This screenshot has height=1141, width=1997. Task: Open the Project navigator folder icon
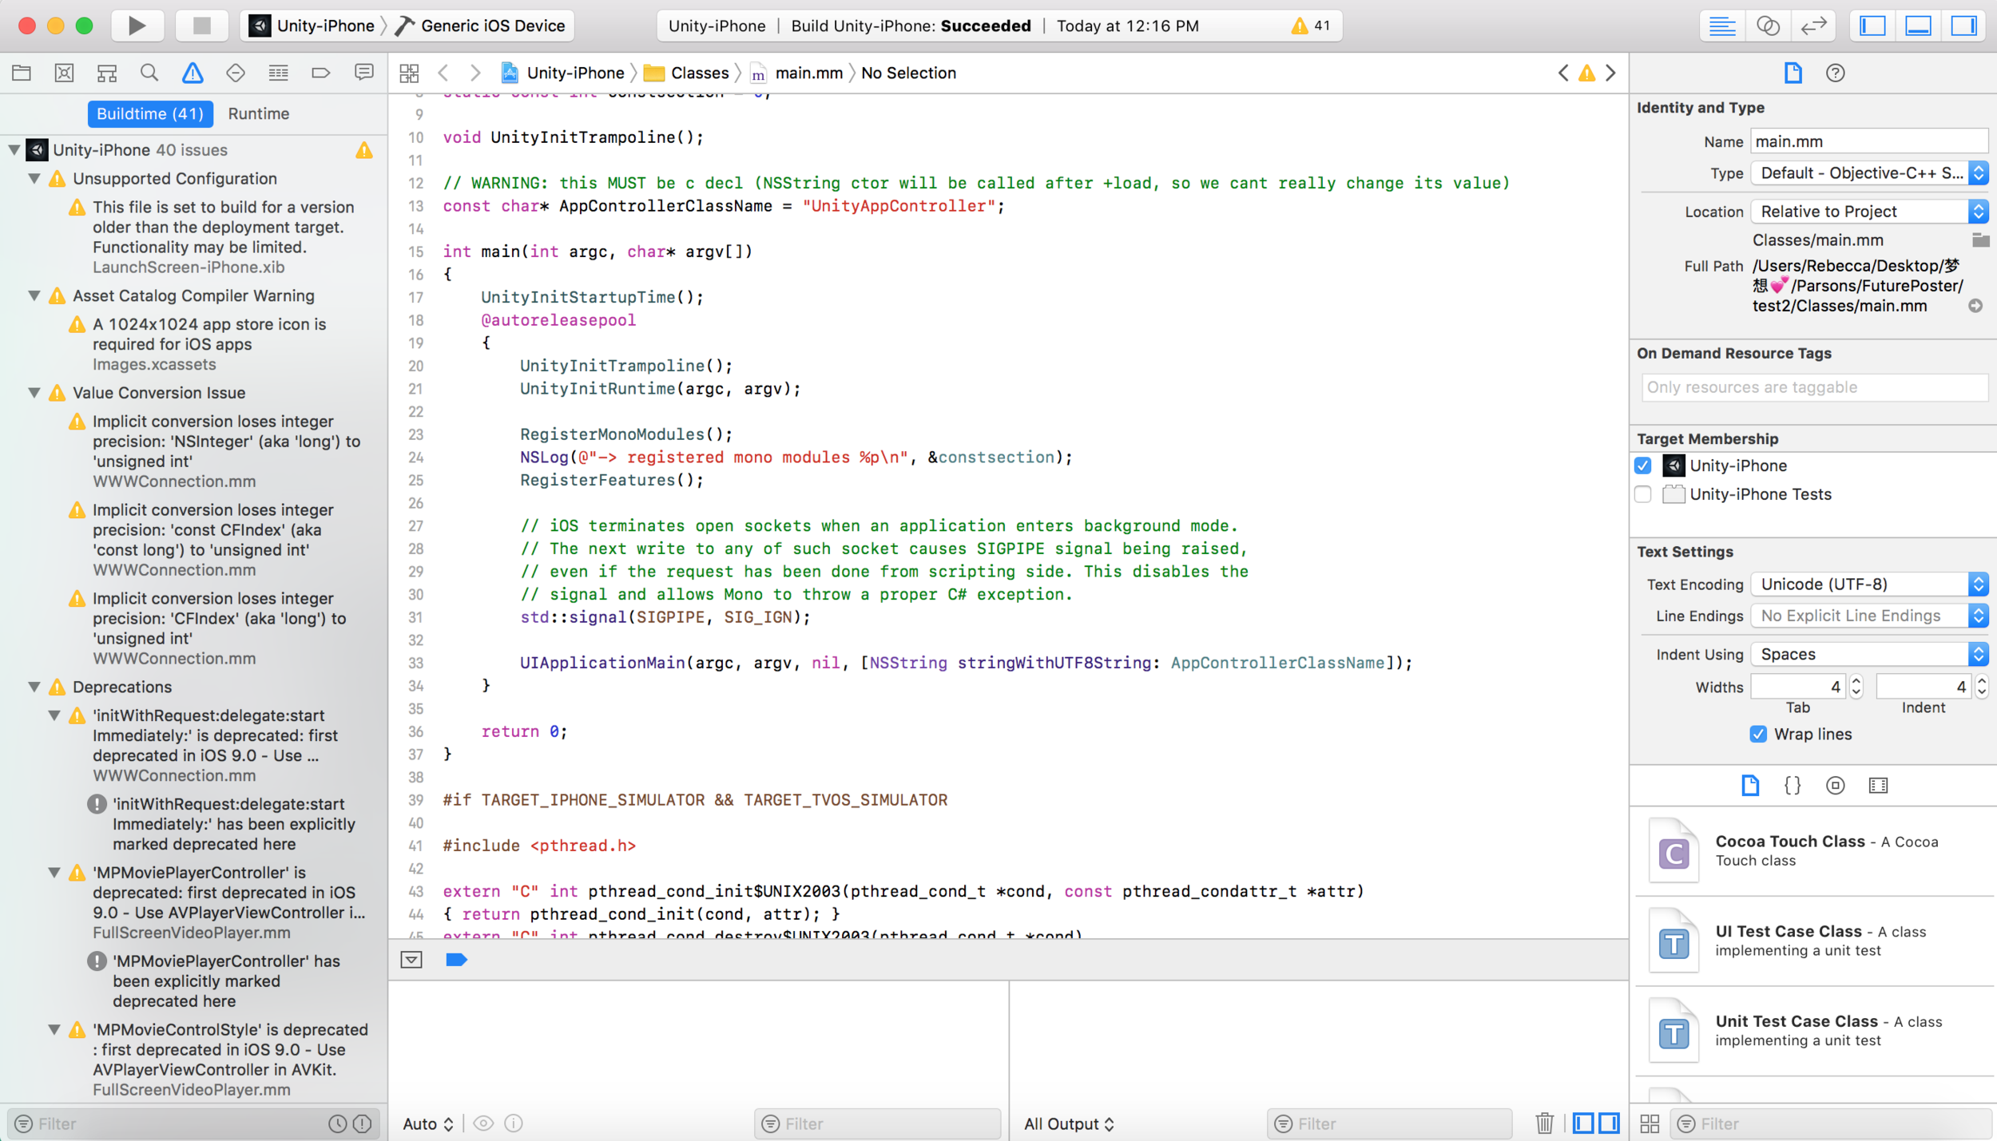[22, 73]
